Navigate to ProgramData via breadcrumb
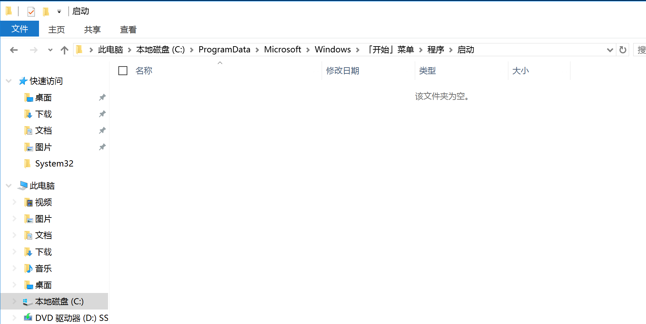The height and width of the screenshot is (324, 646). pyautogui.click(x=224, y=49)
